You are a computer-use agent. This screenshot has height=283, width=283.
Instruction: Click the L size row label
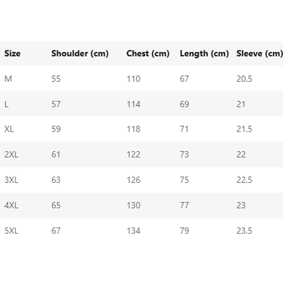pyautogui.click(x=7, y=104)
